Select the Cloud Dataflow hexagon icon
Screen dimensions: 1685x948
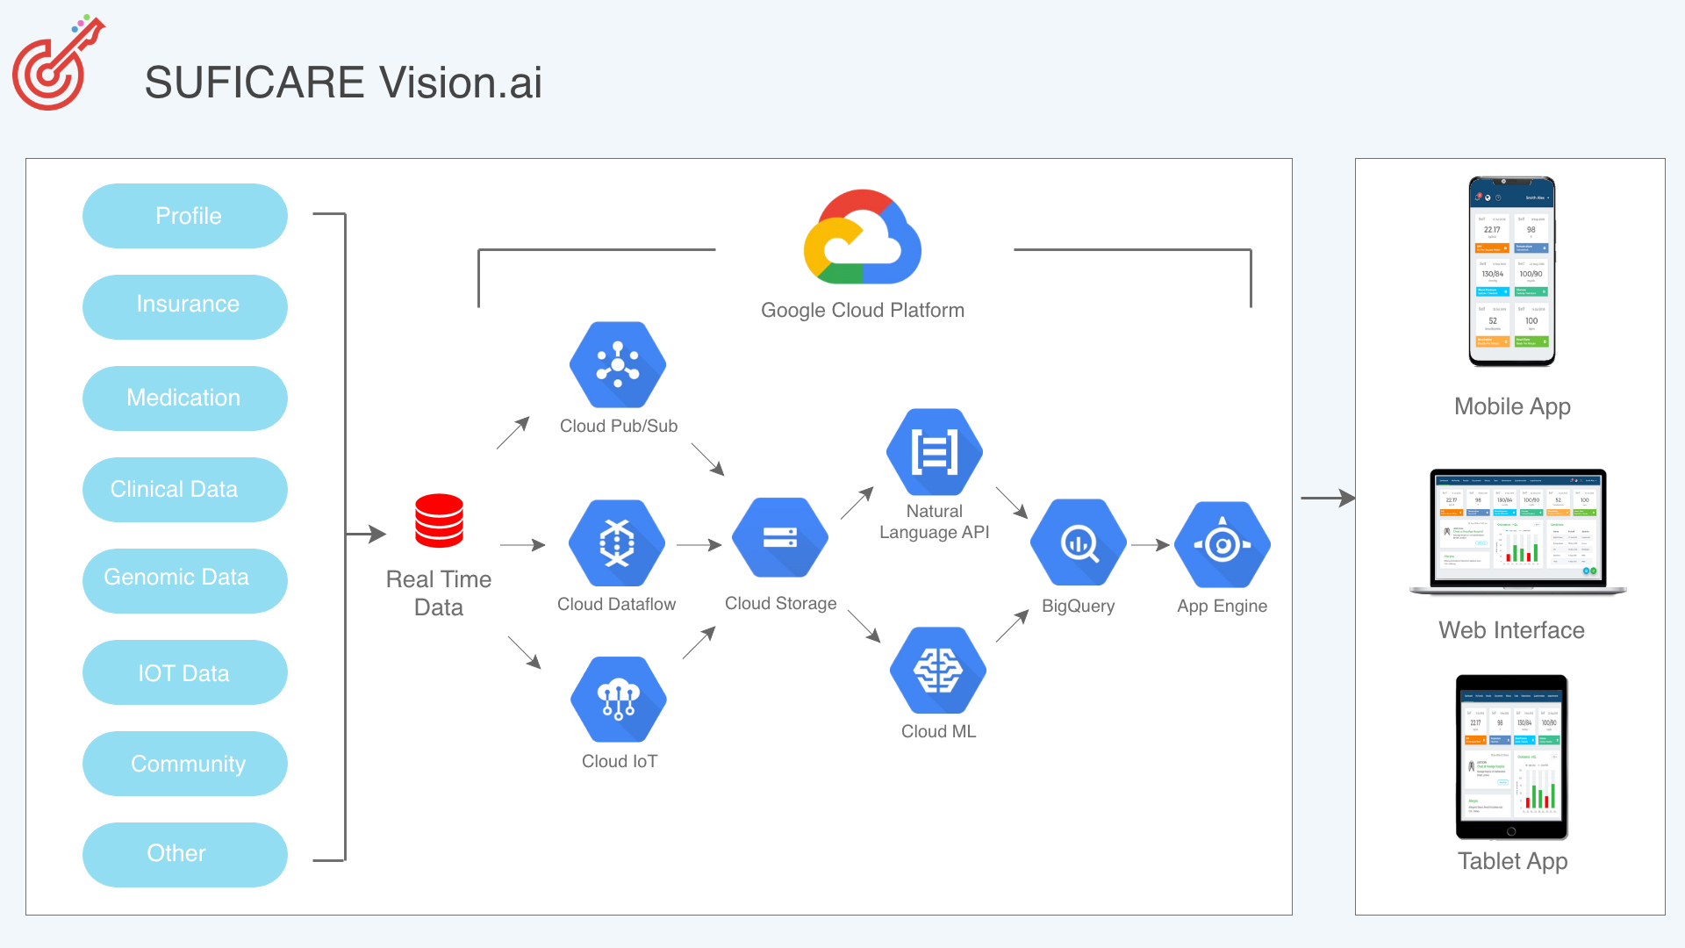[617, 543]
